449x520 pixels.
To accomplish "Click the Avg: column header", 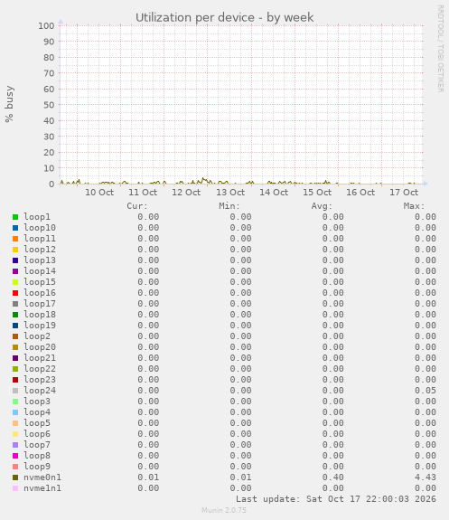I will click(x=322, y=206).
